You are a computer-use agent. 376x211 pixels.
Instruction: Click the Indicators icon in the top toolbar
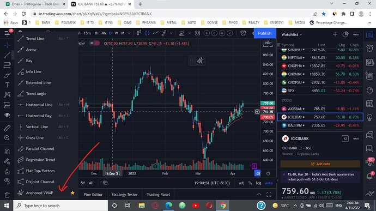pyautogui.click(x=182, y=33)
